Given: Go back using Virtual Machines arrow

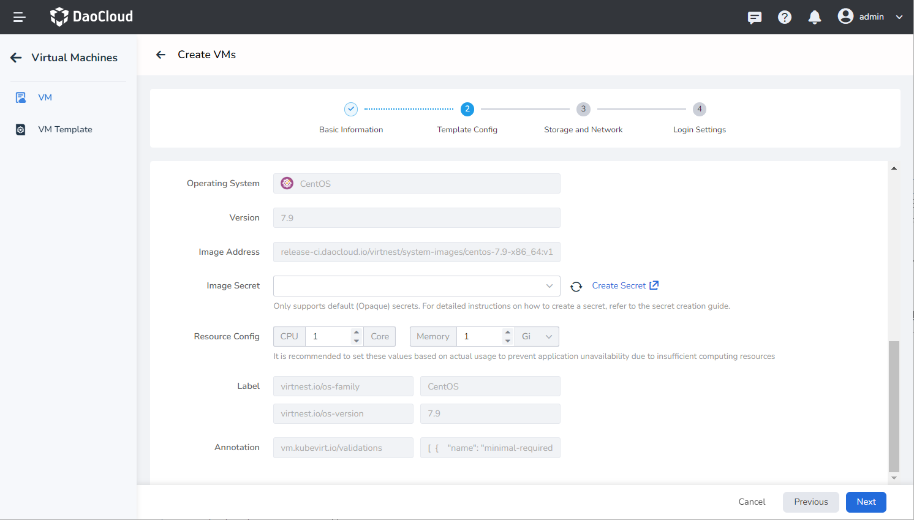Looking at the screenshot, I should [x=17, y=58].
